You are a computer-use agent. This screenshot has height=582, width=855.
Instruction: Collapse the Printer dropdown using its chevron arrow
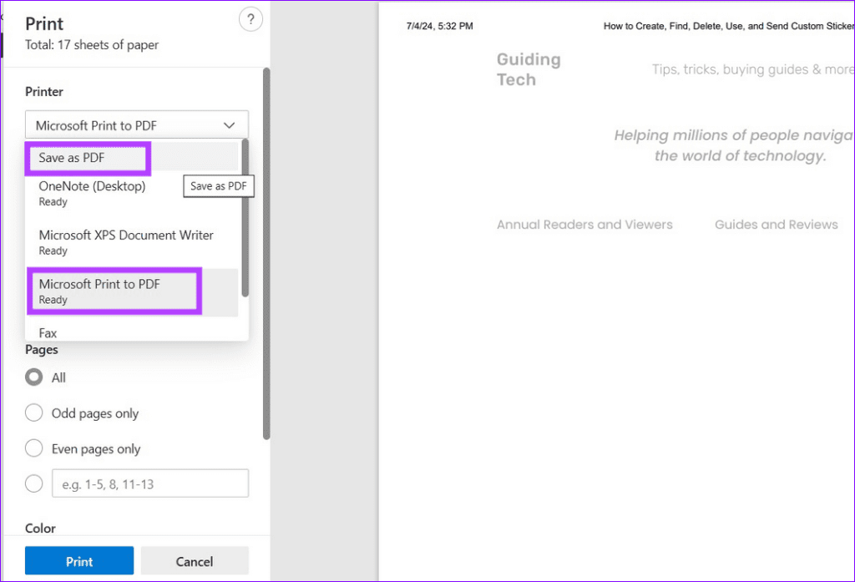click(230, 125)
